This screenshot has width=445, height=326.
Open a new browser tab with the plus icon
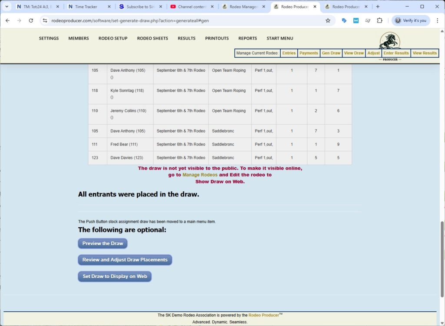378,7
